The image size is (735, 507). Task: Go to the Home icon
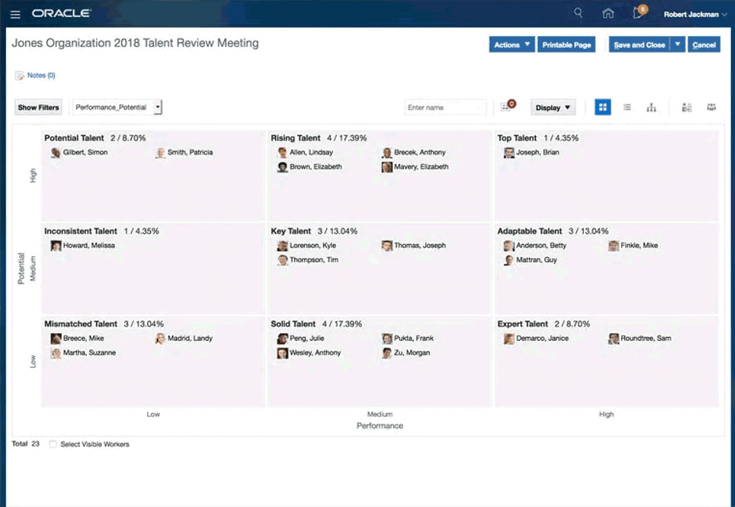[x=608, y=13]
